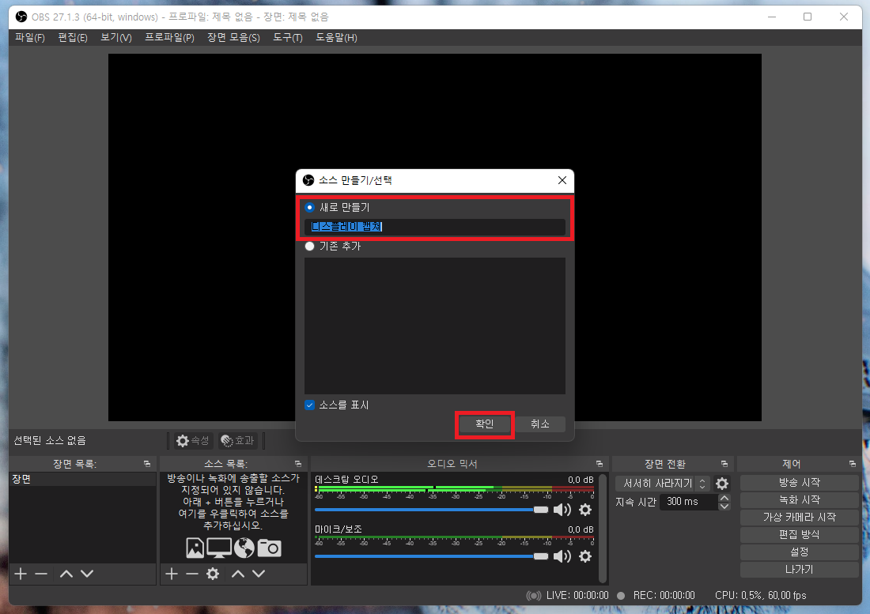The image size is (870, 614).
Task: Click the 속성 properties button
Action: (x=193, y=441)
